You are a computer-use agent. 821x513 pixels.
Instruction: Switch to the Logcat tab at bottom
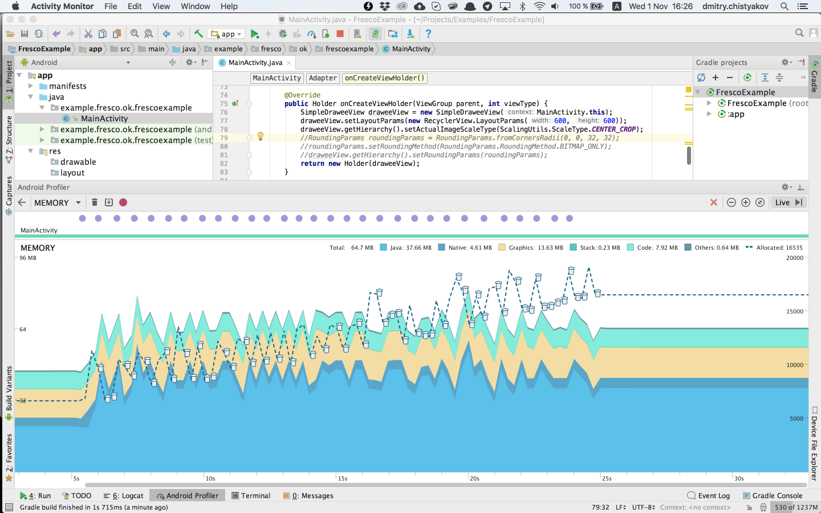coord(124,496)
